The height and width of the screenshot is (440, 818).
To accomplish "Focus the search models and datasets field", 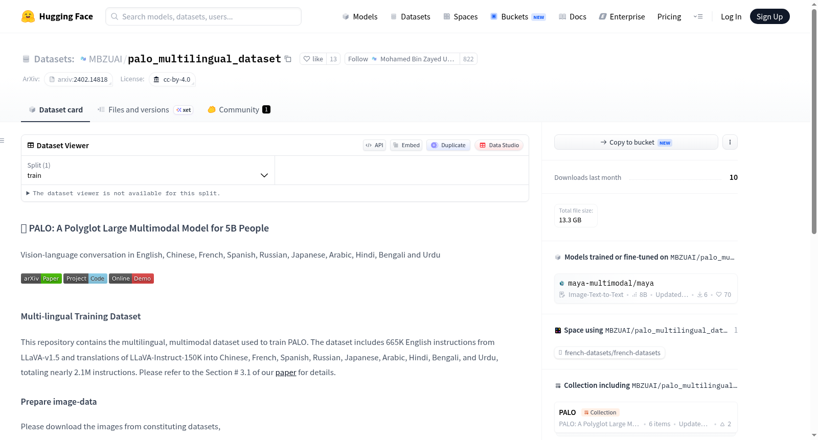I will [203, 16].
